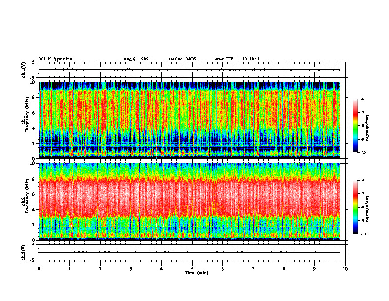This screenshot has width=389, height=301.
Task: Click the "-10" label on ch.1 color bar
Action: click(363, 152)
